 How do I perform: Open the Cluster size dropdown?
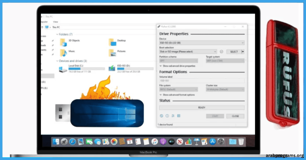pos(225,89)
